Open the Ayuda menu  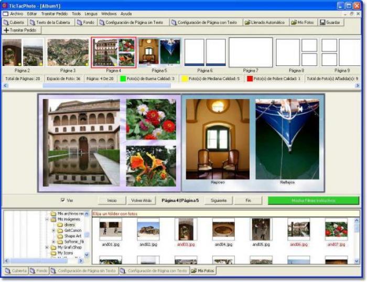click(x=126, y=14)
